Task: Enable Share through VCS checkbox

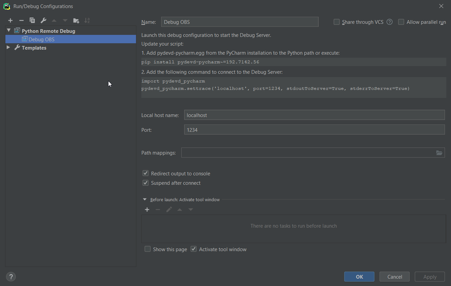Action: click(x=336, y=22)
